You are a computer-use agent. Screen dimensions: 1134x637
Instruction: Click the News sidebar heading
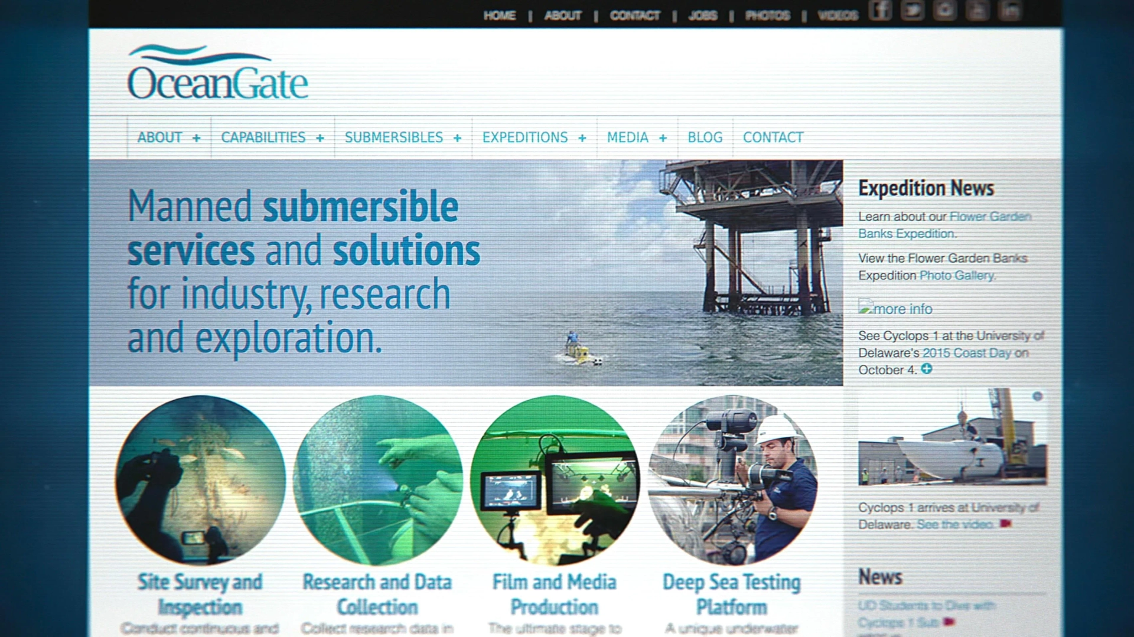[x=880, y=576]
